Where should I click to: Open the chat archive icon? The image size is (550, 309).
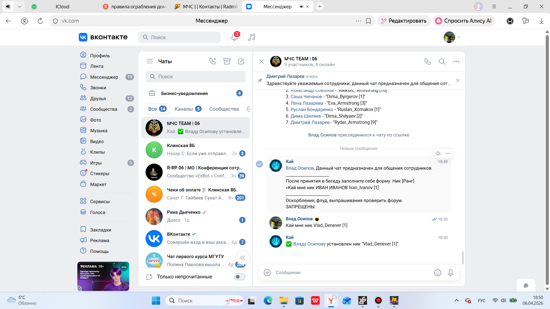[227, 61]
